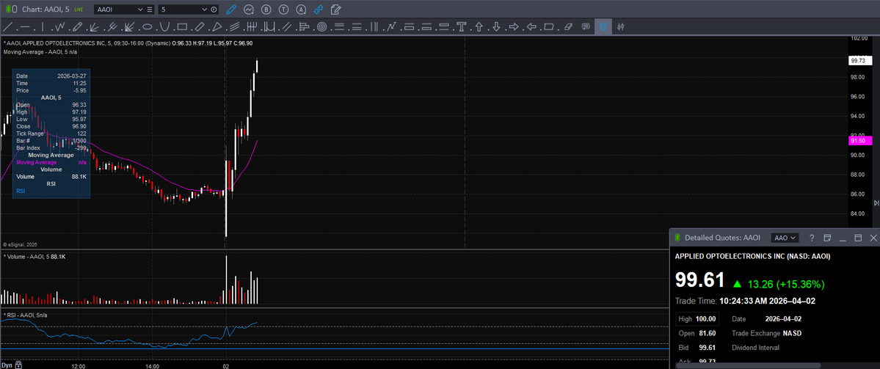Click the Bid 99.61 value in Detailed Quotes
The image size is (880, 369).
[x=708, y=348]
